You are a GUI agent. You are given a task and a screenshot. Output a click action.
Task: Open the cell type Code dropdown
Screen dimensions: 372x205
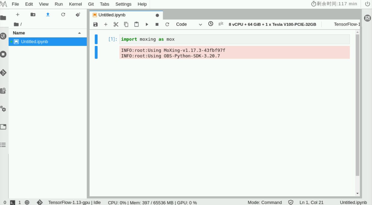pos(189,24)
